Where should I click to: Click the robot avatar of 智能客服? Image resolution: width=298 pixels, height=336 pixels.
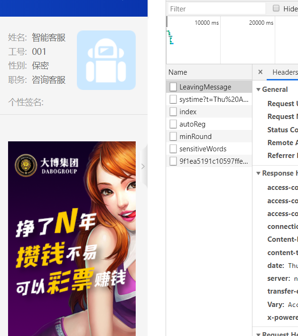(x=106, y=60)
